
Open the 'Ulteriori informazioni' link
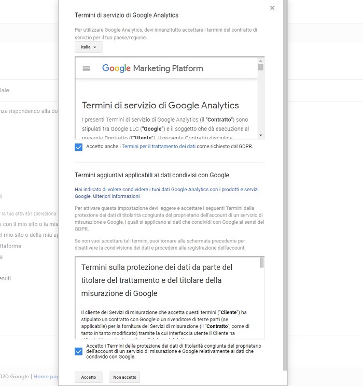pyautogui.click(x=116, y=196)
